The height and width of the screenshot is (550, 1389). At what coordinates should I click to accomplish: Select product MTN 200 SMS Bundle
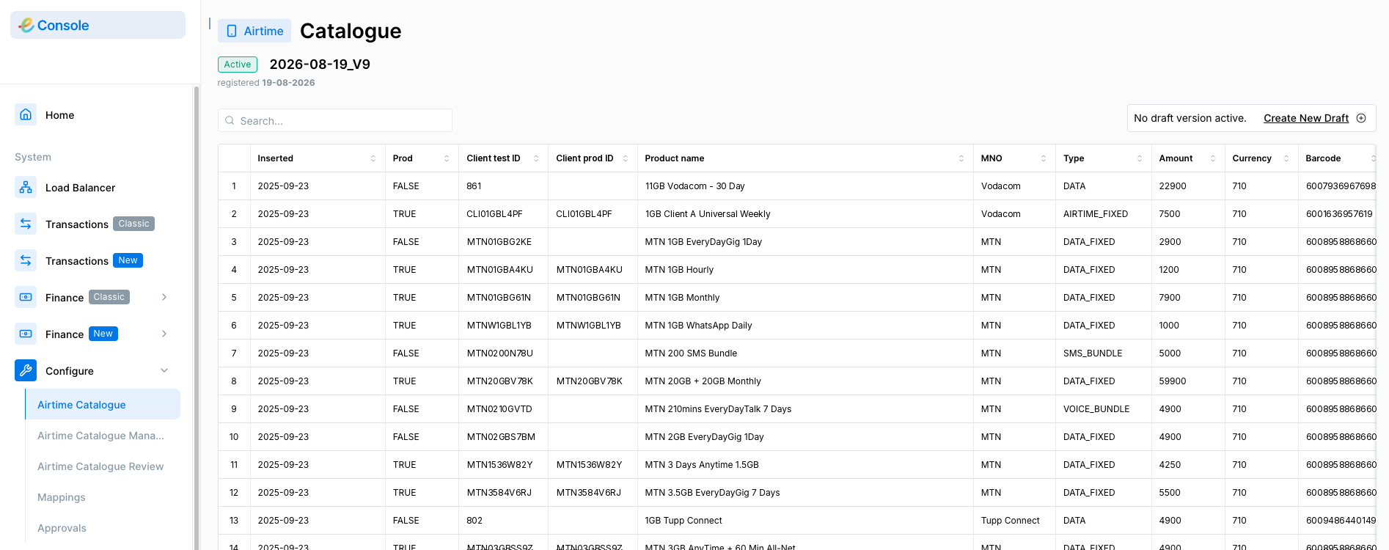coord(691,353)
